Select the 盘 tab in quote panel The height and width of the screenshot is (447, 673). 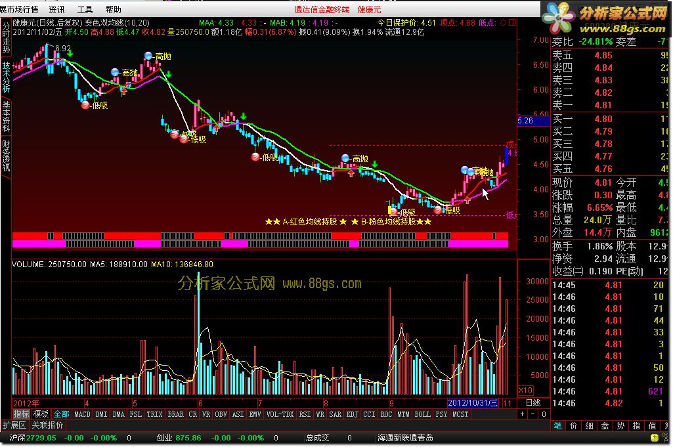click(605, 425)
